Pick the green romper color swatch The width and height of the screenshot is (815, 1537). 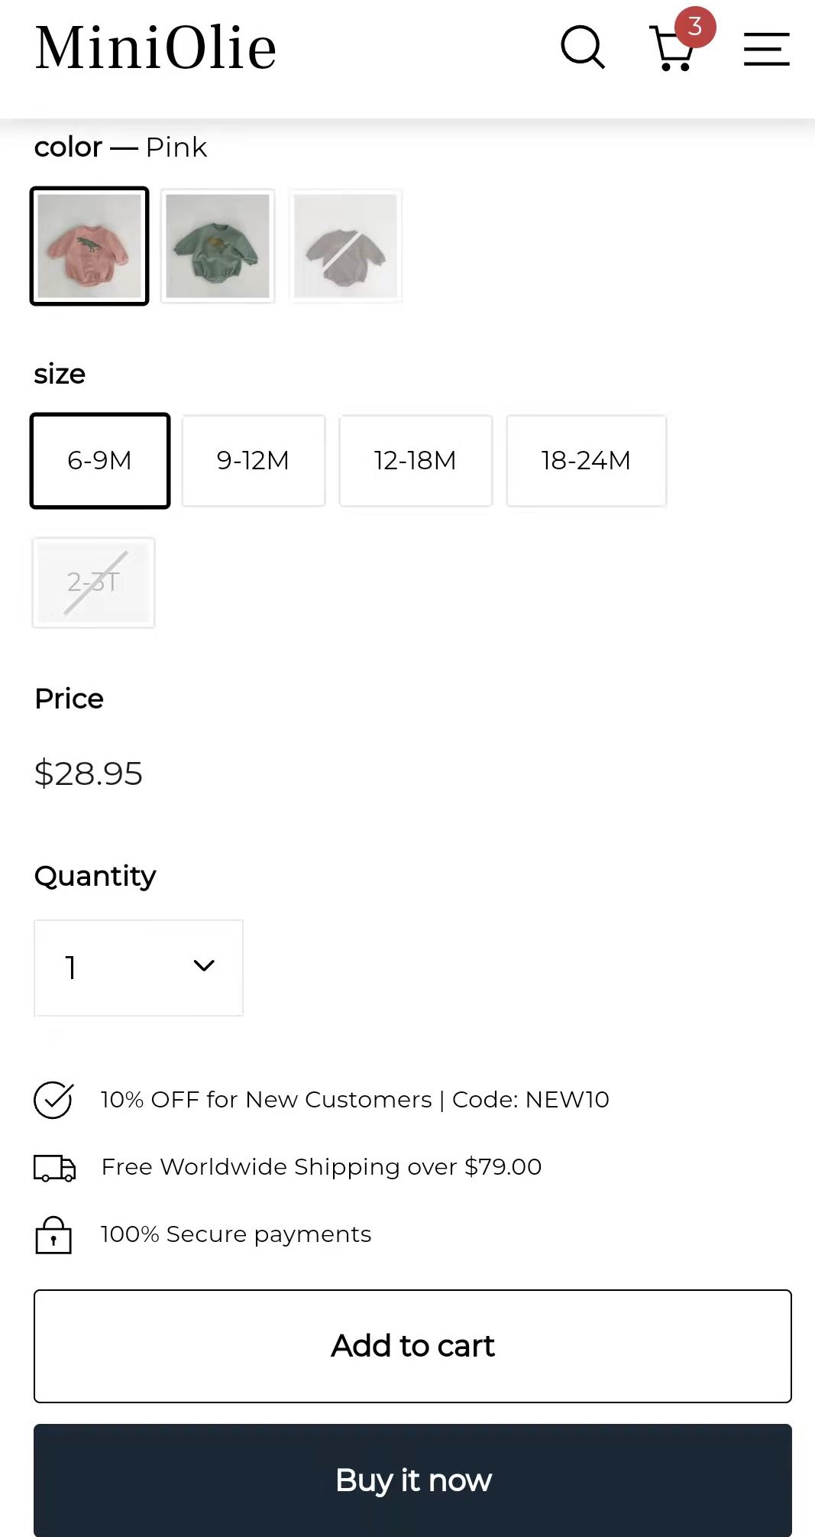coord(218,246)
